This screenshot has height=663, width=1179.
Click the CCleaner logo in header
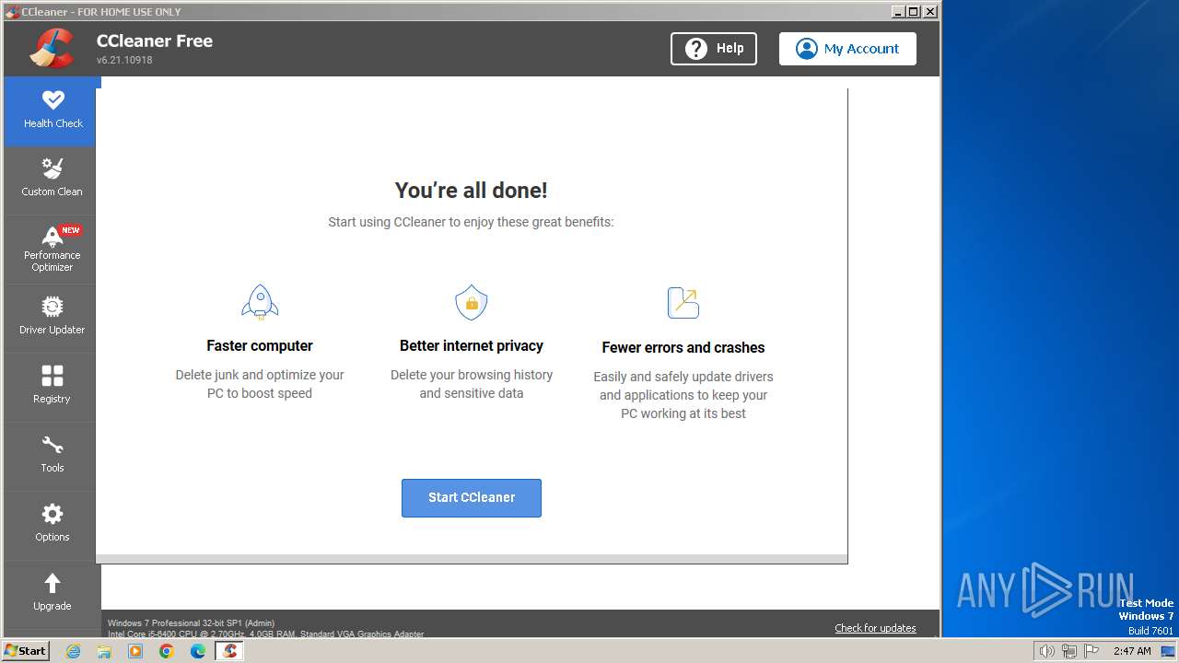click(x=52, y=49)
